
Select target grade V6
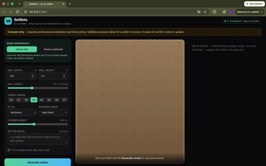pos(57,100)
